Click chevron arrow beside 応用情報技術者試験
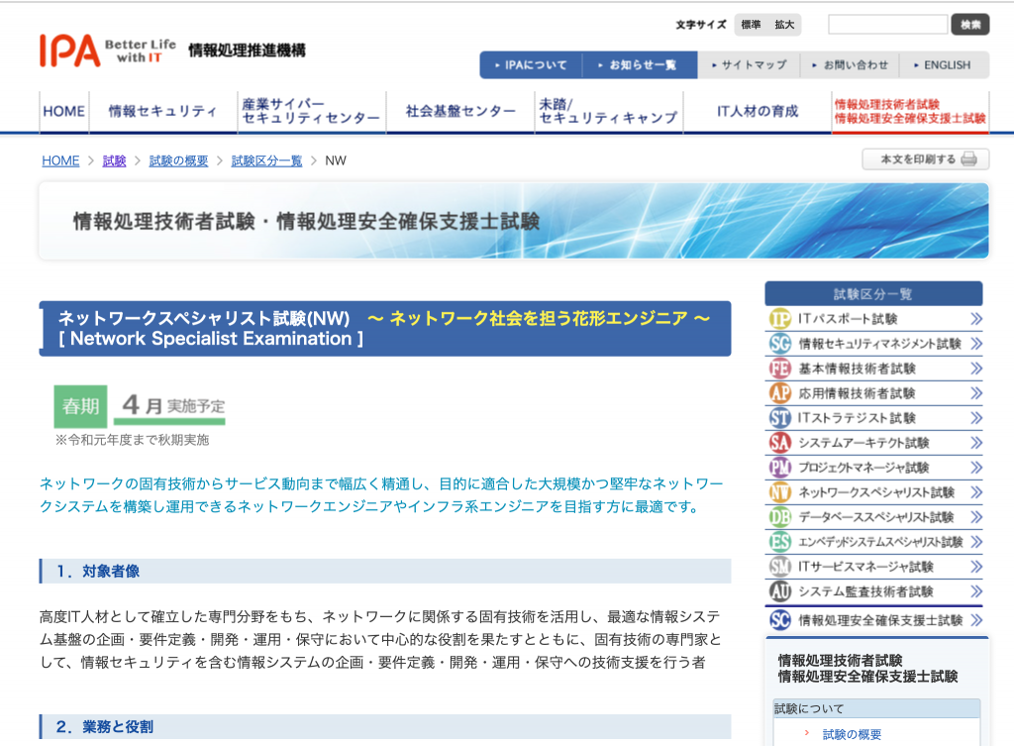 [x=976, y=393]
